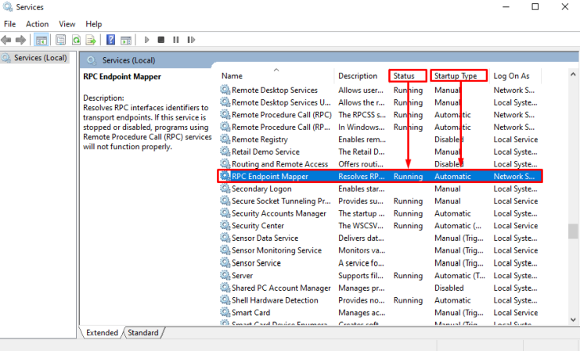Open the File menu
This screenshot has height=351, width=580.
(9, 24)
